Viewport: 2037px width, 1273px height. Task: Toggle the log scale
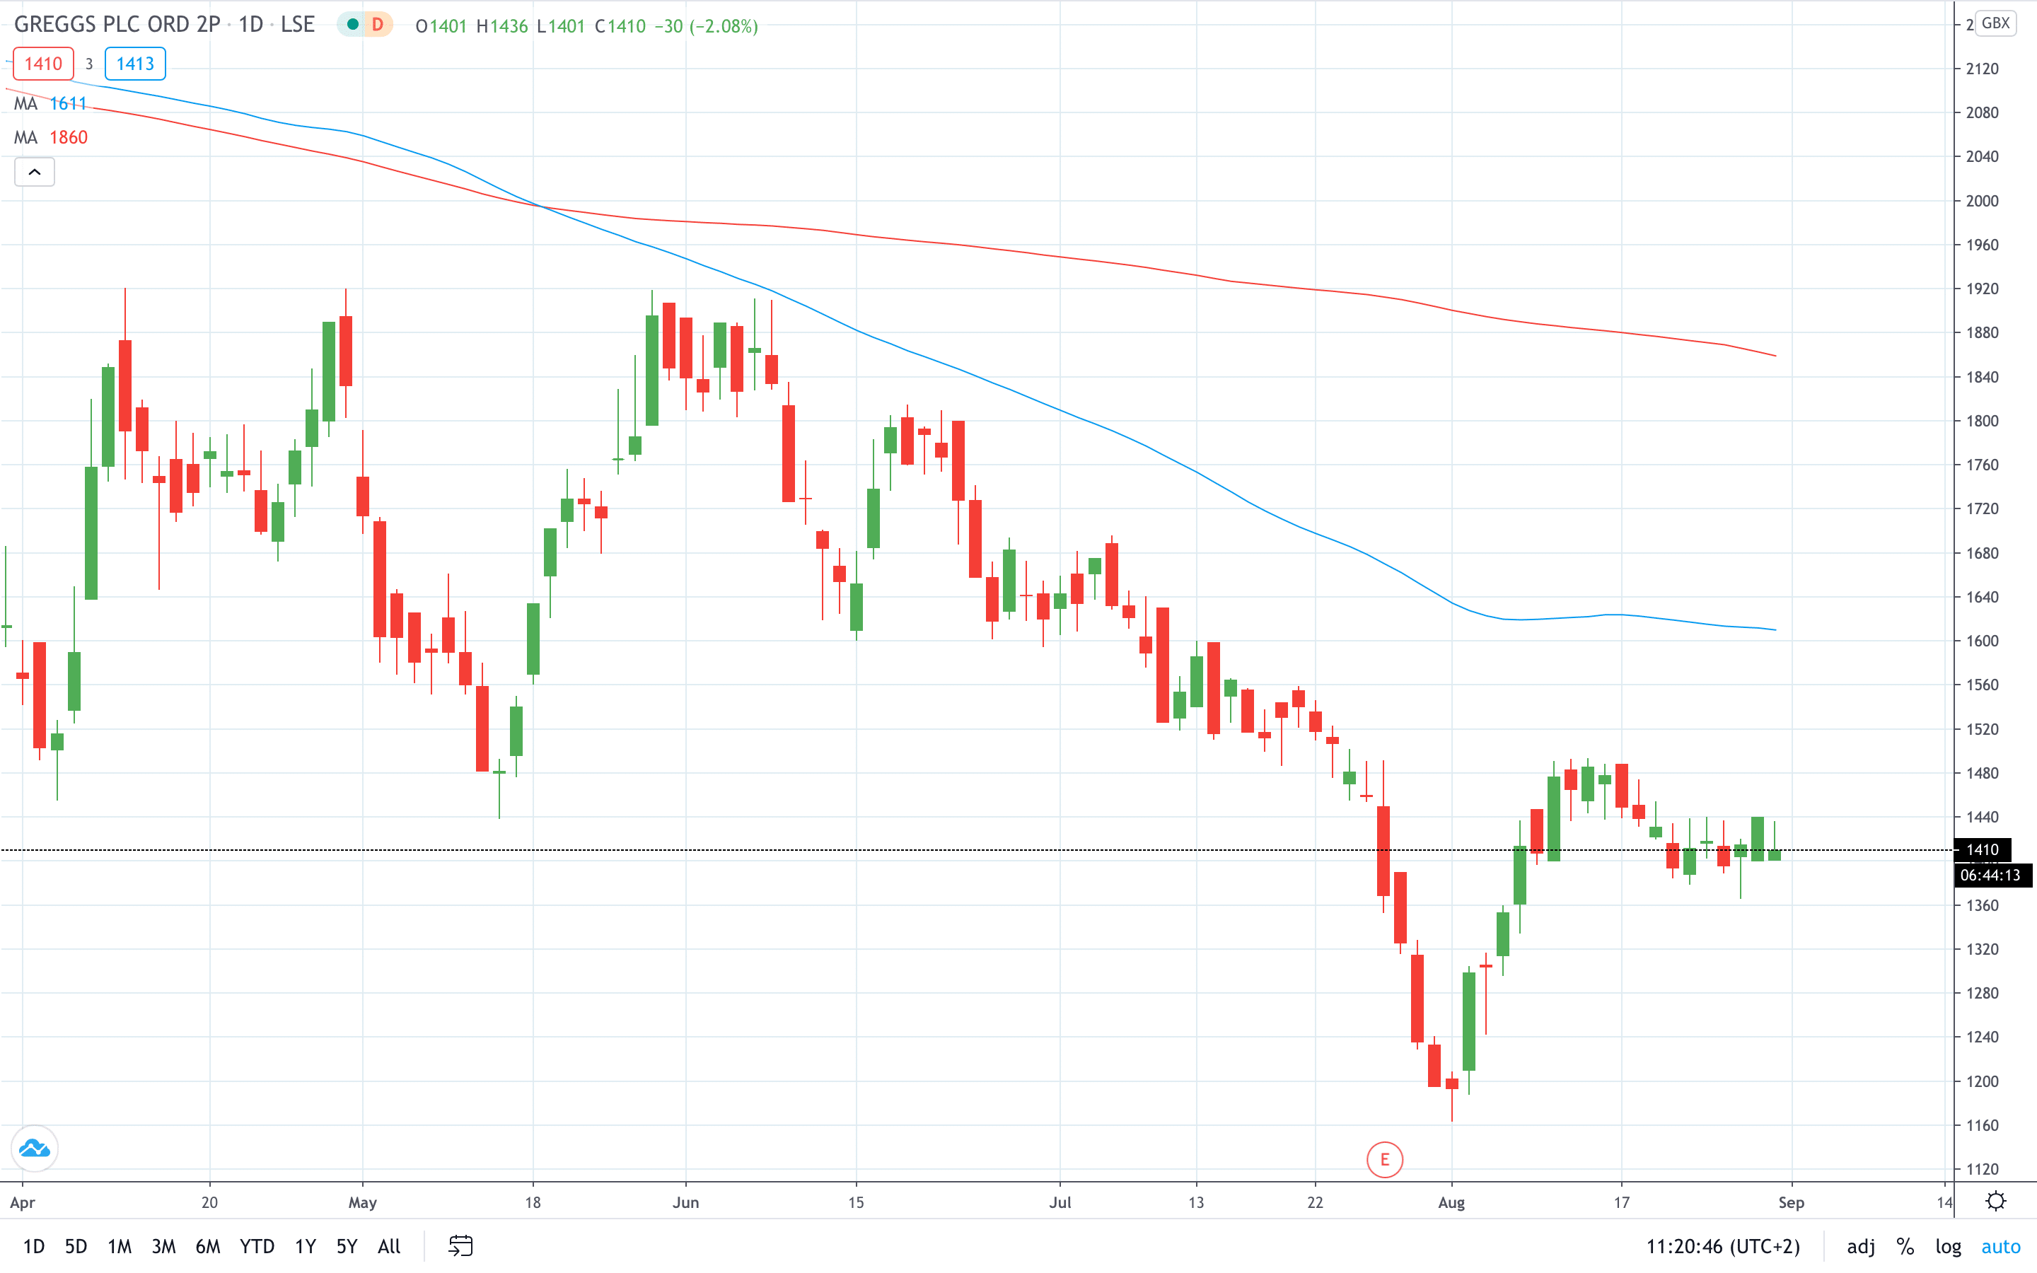1948,1246
